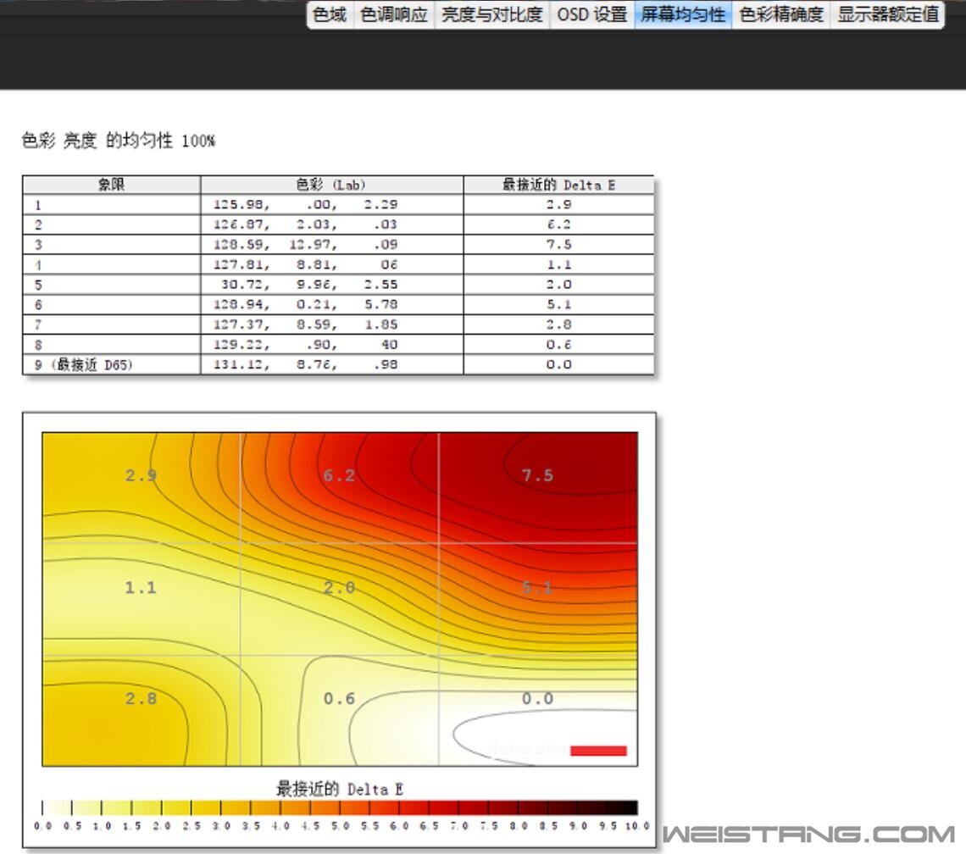The width and height of the screenshot is (966, 854).
Task: Open the 色域 tab
Action: click(x=330, y=14)
